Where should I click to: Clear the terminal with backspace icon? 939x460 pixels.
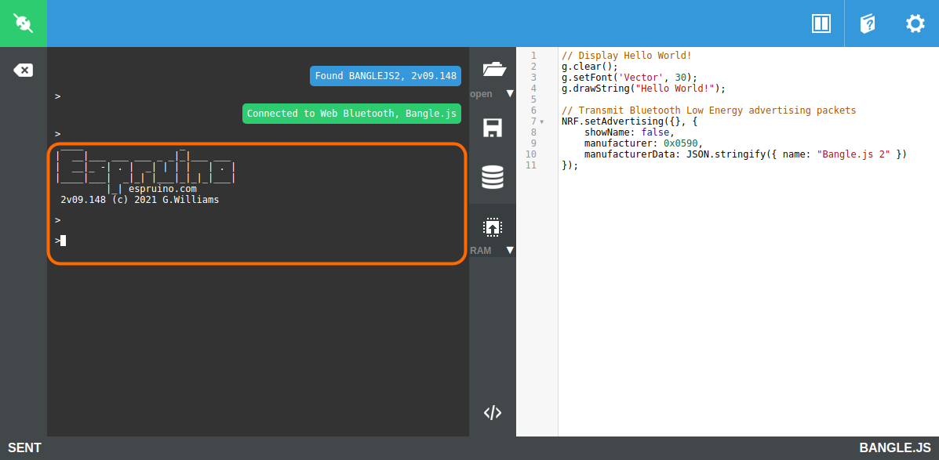tap(24, 71)
